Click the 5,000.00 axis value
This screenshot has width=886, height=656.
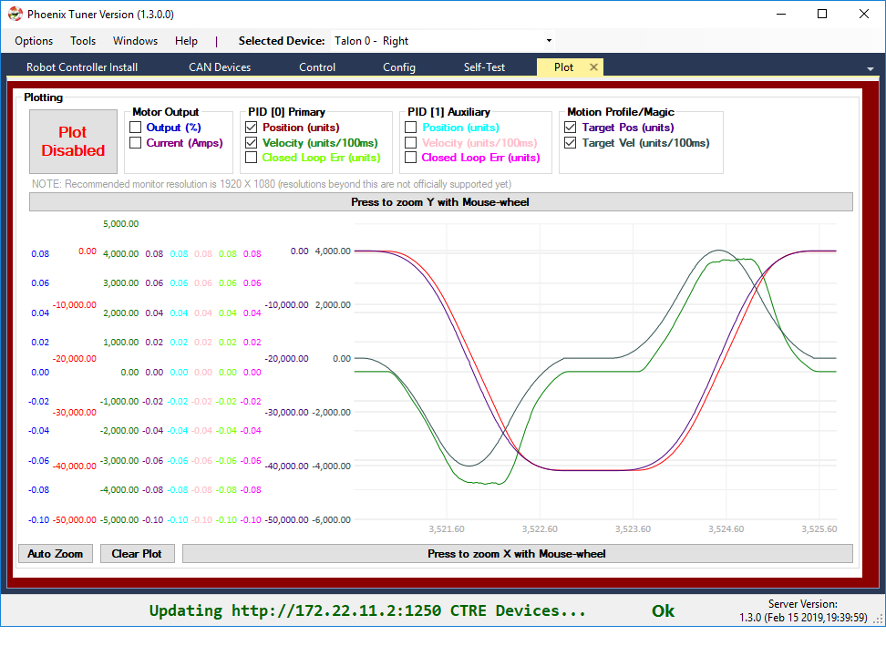(x=120, y=224)
